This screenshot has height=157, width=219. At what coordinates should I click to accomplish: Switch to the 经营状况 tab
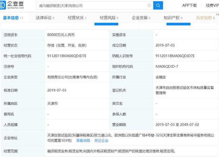click(x=77, y=18)
